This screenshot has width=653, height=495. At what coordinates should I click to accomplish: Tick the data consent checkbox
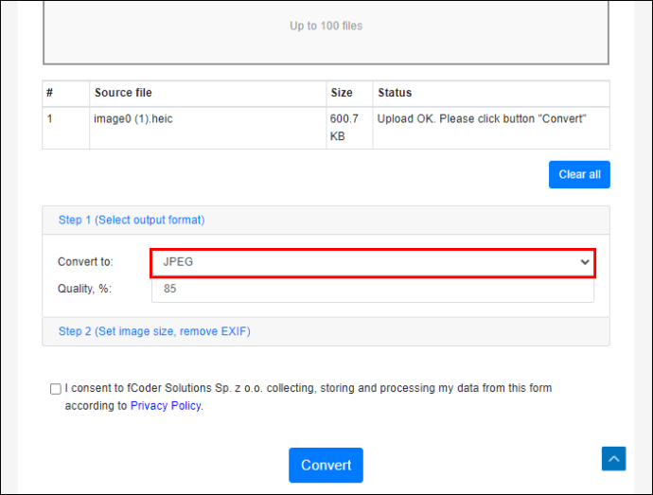point(56,389)
